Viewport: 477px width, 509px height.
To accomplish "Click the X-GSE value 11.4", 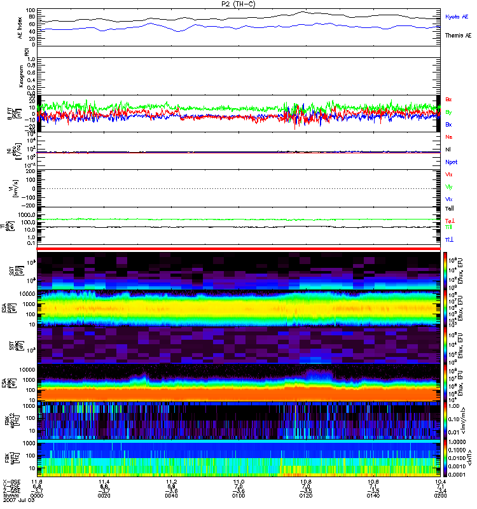I will click(x=104, y=482).
